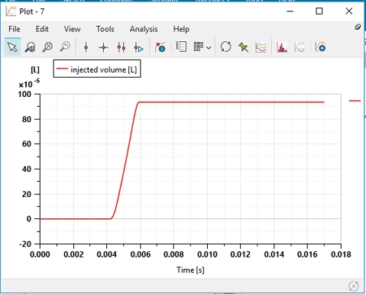Click the 0 y-axis tick label
366x294 pixels.
tap(29, 219)
